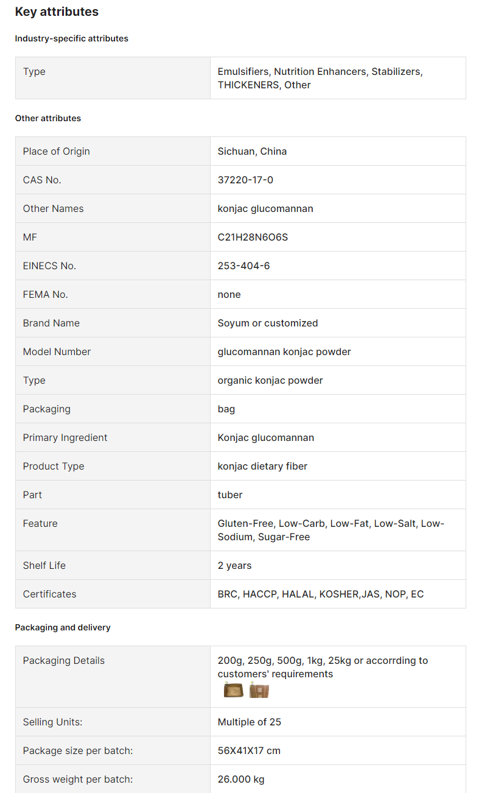Select the 'konjac dietary fiber' product type value

[x=263, y=466]
